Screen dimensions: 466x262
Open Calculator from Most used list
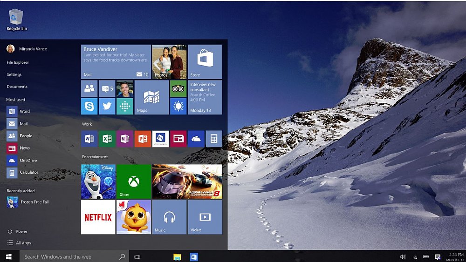(22, 172)
